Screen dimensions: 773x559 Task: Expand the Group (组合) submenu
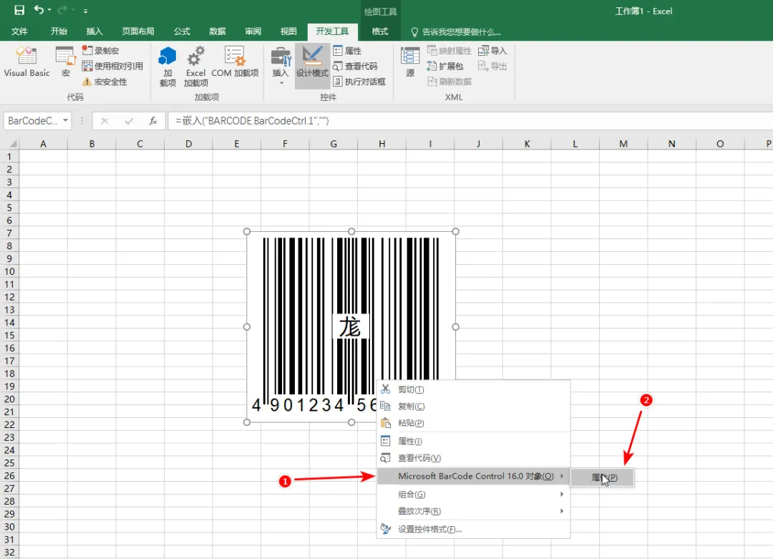(x=473, y=494)
